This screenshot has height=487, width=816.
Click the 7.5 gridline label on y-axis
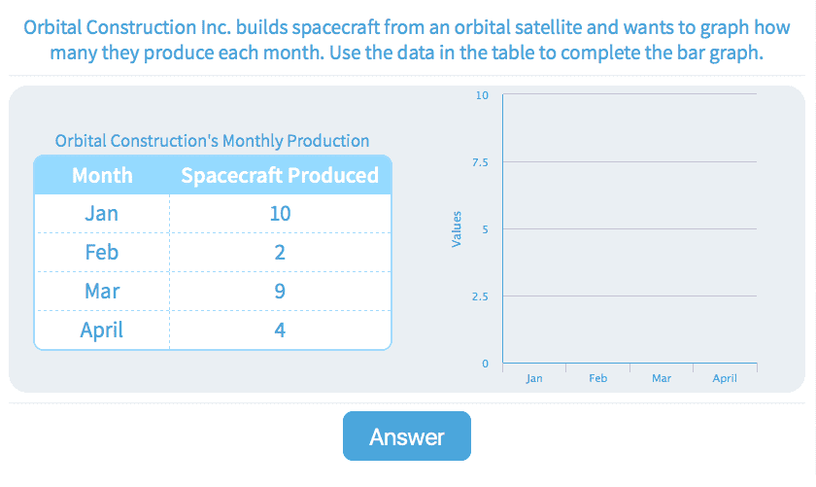(481, 162)
